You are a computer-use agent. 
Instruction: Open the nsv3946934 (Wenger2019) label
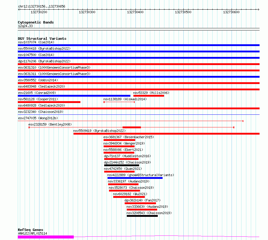[124, 143]
